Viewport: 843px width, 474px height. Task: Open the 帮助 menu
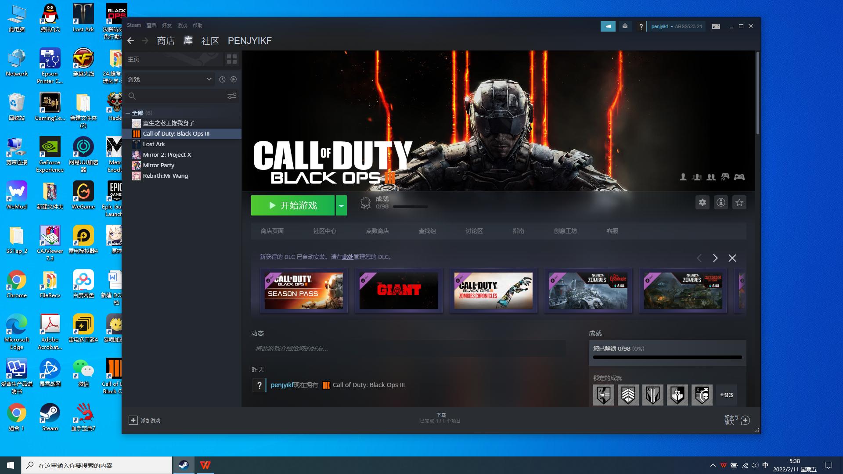(198, 25)
